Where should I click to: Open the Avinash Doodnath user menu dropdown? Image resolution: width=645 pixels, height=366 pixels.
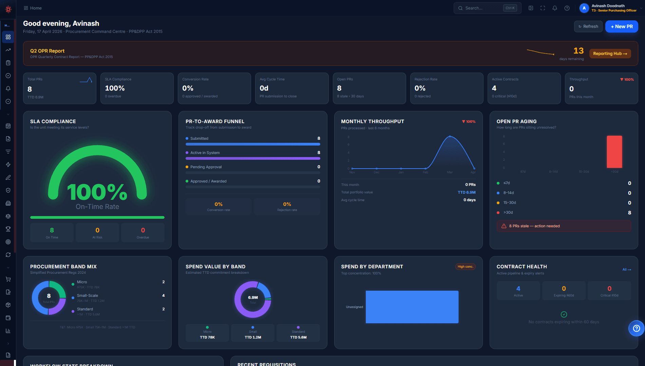[611, 8]
